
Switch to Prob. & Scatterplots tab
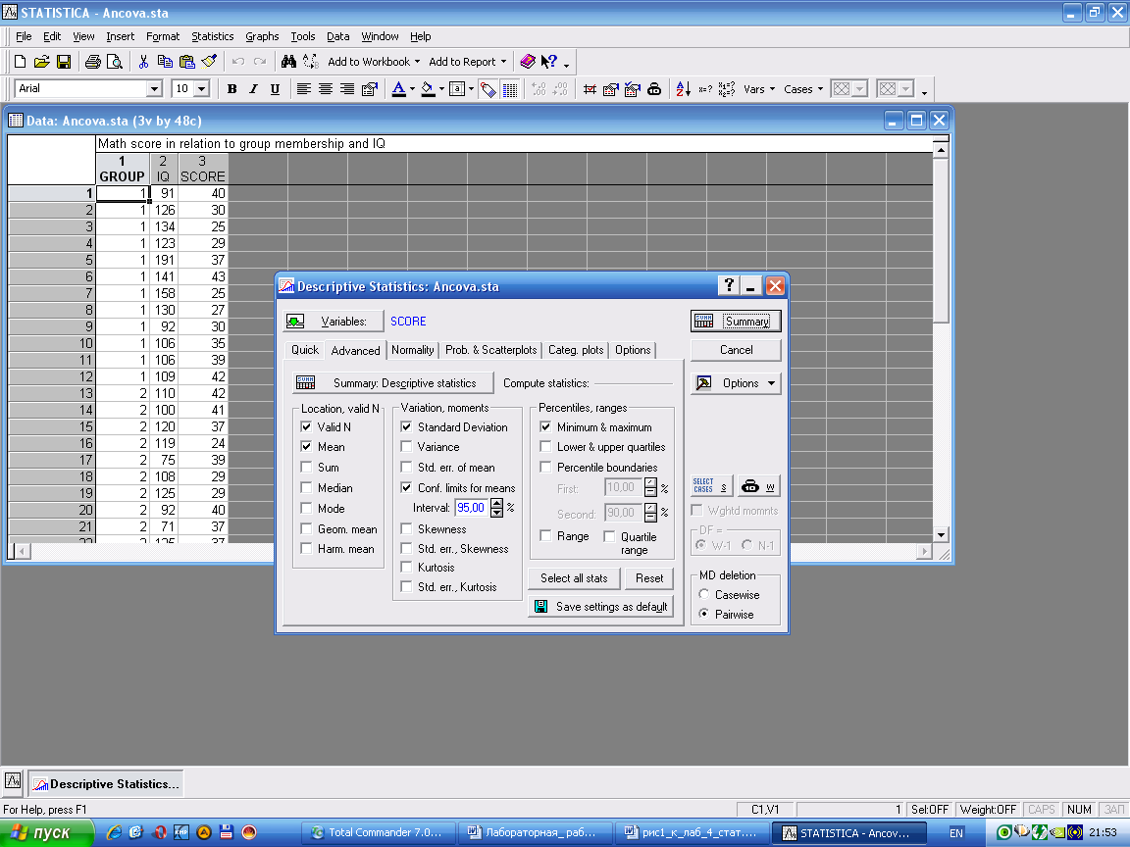pos(490,350)
